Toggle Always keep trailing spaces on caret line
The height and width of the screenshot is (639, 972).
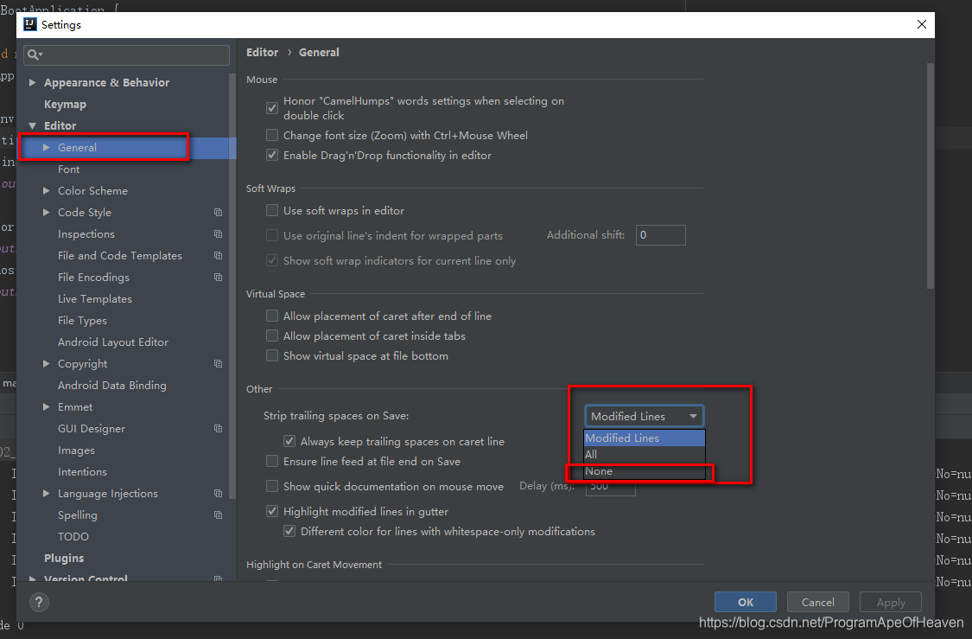[x=289, y=441]
